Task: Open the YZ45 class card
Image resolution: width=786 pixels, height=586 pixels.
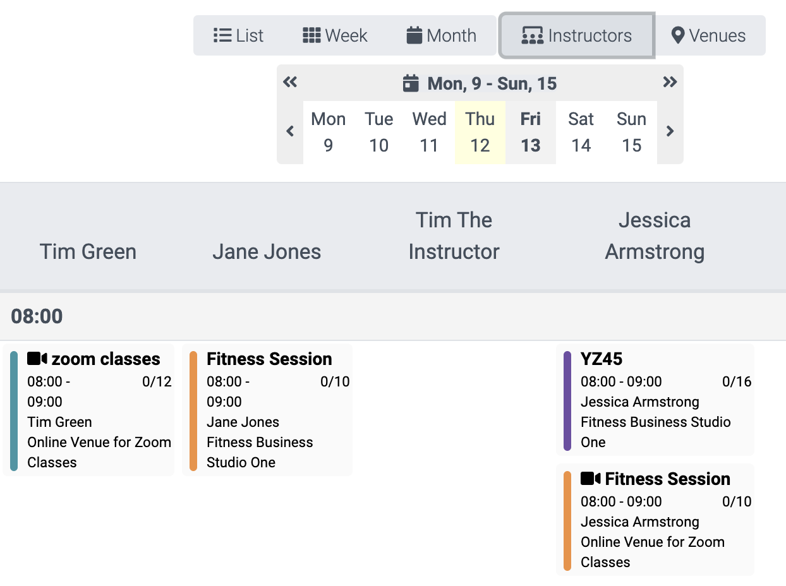Action: point(655,399)
